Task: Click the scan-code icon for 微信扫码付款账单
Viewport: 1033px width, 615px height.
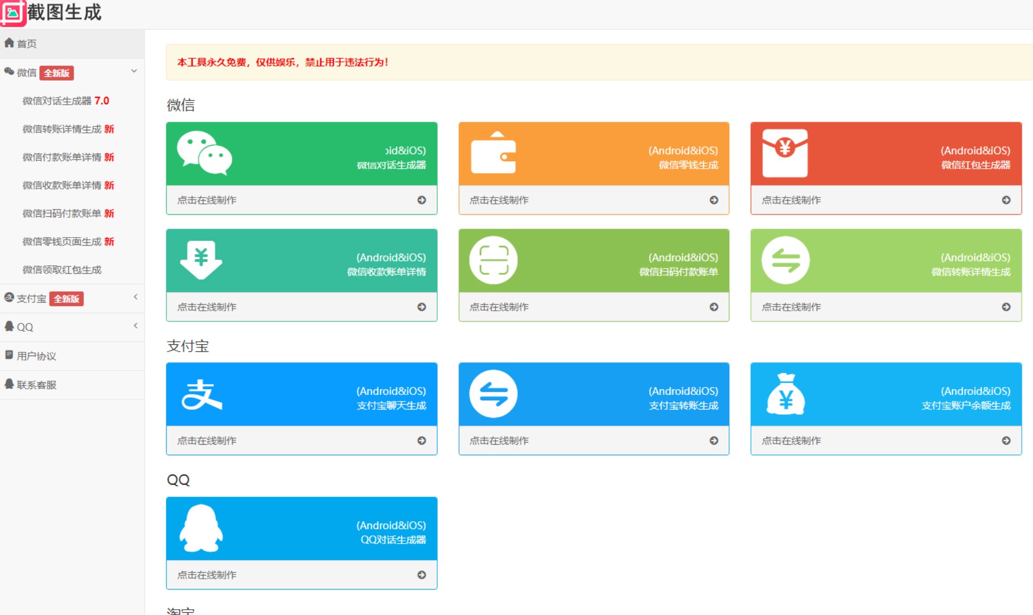Action: 493,260
